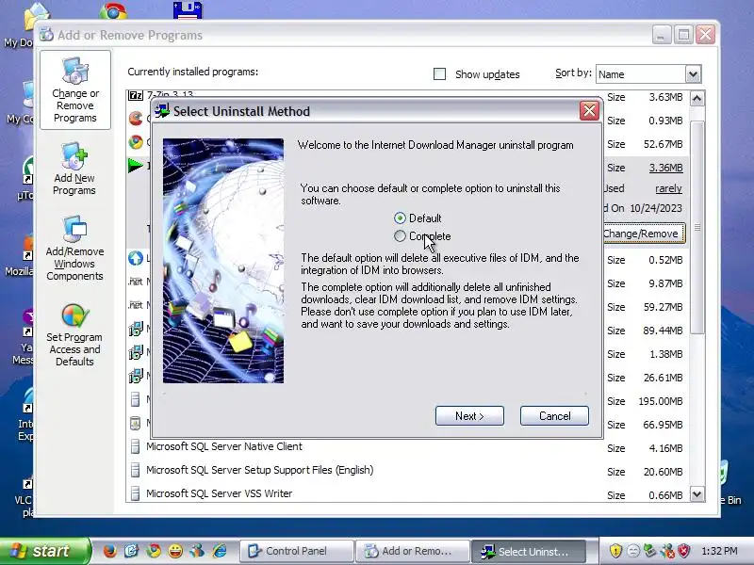Image resolution: width=754 pixels, height=565 pixels.
Task: Open the Sort by Name dropdown
Action: pyautogui.click(x=693, y=74)
